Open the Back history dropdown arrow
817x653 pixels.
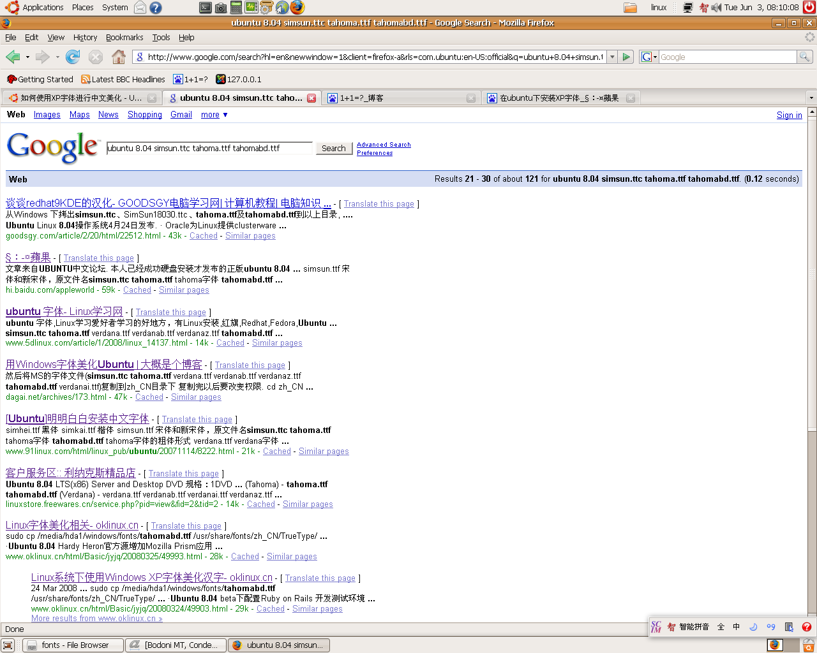(27, 57)
